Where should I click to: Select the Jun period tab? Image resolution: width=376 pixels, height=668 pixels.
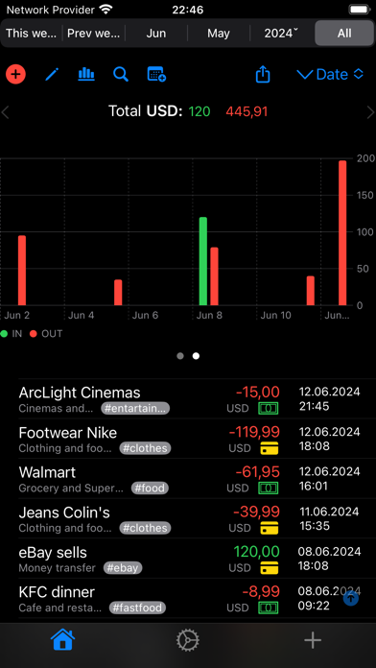(156, 34)
